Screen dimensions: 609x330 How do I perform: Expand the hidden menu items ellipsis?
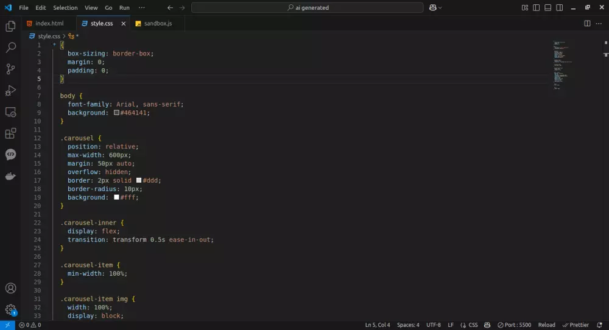tap(142, 7)
